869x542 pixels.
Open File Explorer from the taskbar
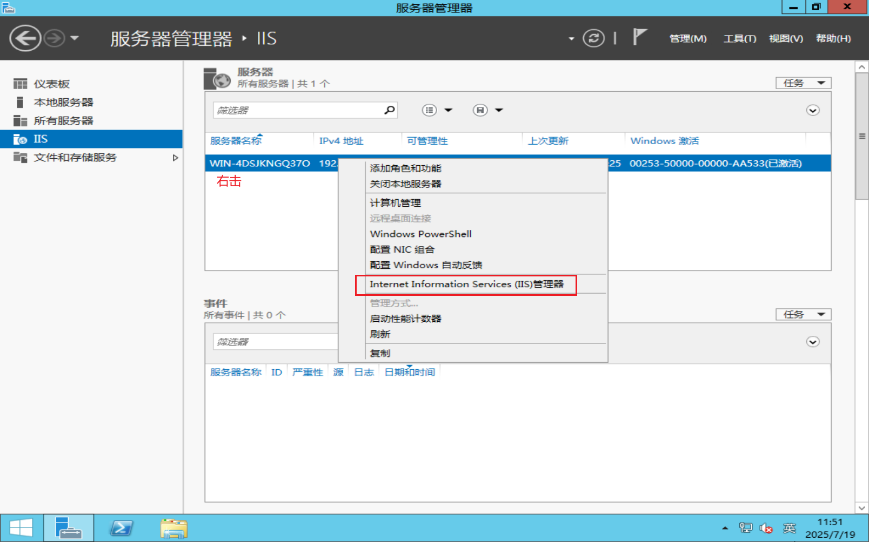(173, 527)
